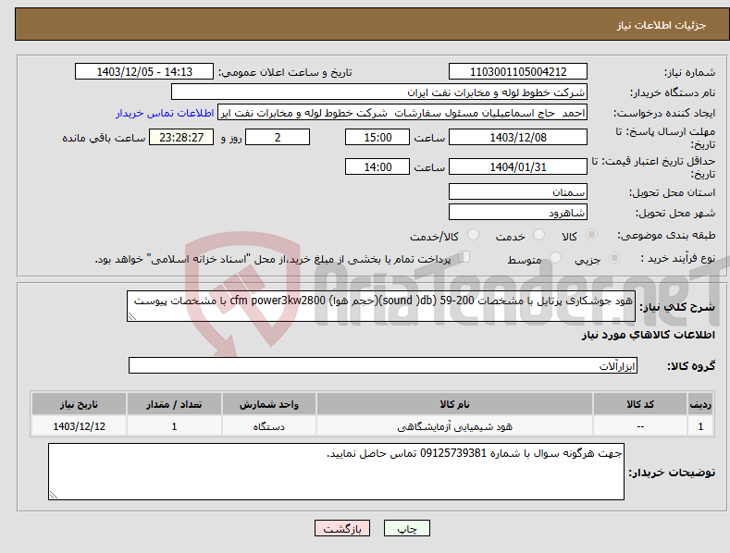Select the جزیی purchase type radio
730x553 pixels.
click(x=614, y=257)
